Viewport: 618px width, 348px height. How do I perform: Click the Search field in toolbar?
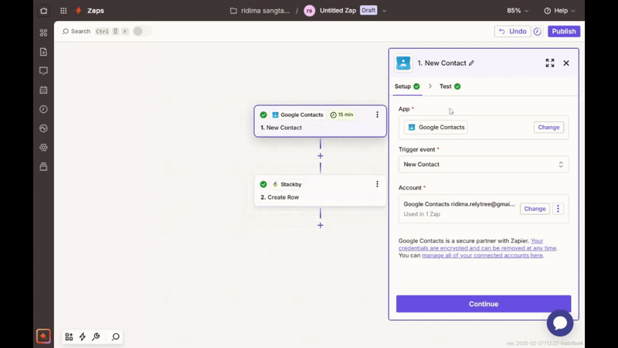pos(76,31)
